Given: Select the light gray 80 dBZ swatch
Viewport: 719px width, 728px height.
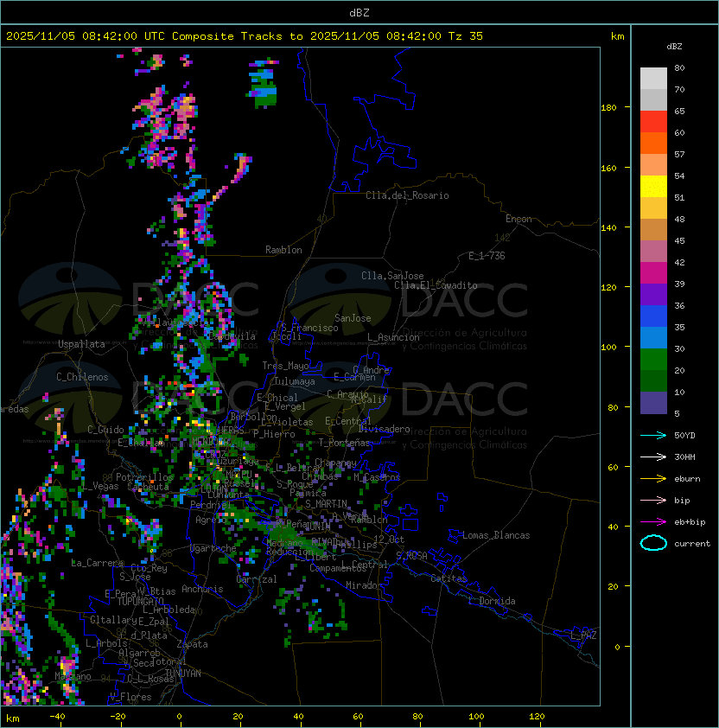Looking at the screenshot, I should pyautogui.click(x=653, y=79).
